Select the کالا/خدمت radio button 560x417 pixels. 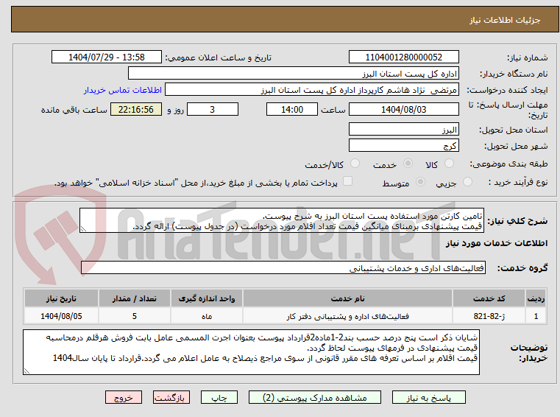click(x=355, y=164)
